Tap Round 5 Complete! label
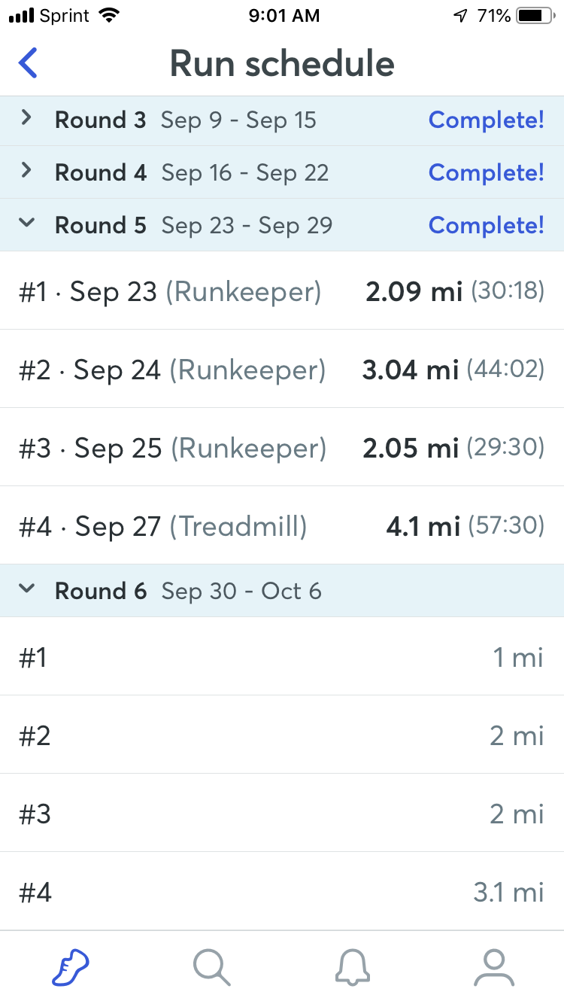The width and height of the screenshot is (564, 1004). coord(486,225)
